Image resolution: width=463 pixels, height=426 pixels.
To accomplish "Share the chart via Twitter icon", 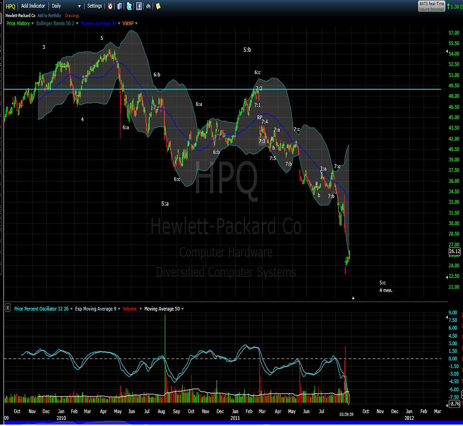I will 129,6.
